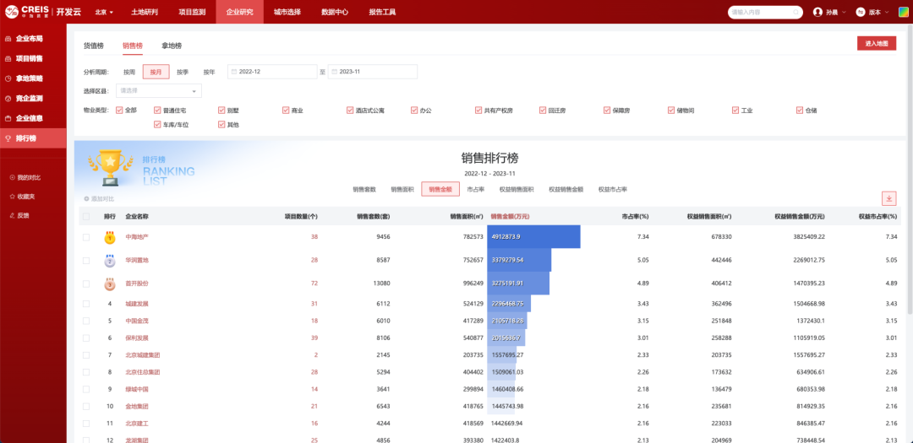The image size is (913, 443).
Task: Open 企业信息 sidebar icon
Action: [8, 118]
